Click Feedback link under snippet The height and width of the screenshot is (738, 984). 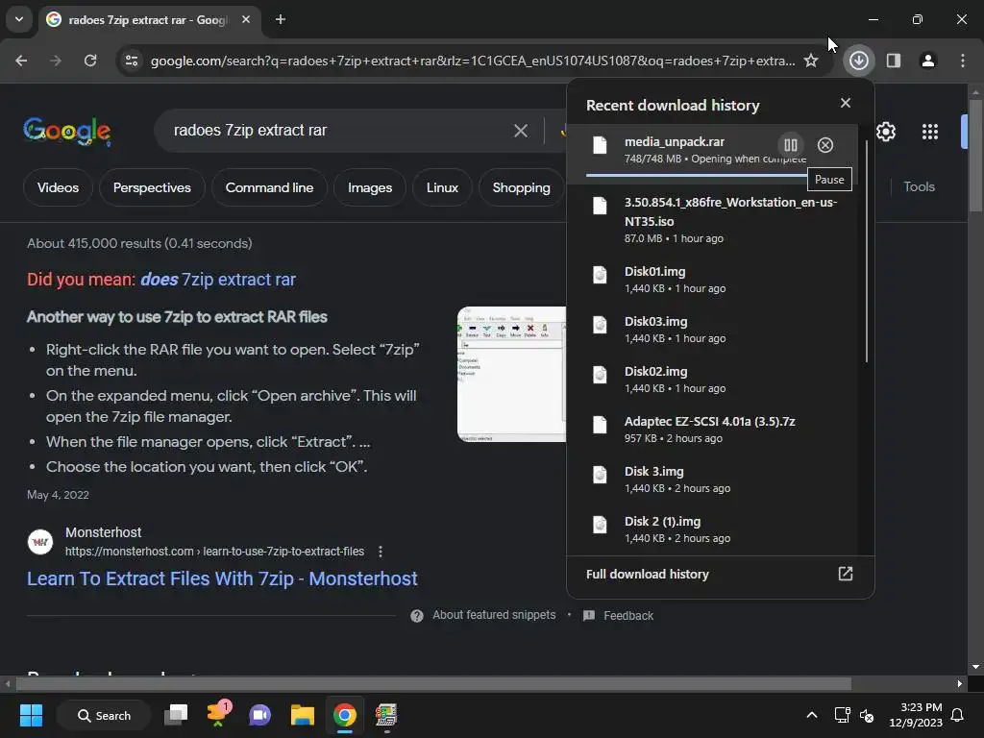[x=628, y=616]
